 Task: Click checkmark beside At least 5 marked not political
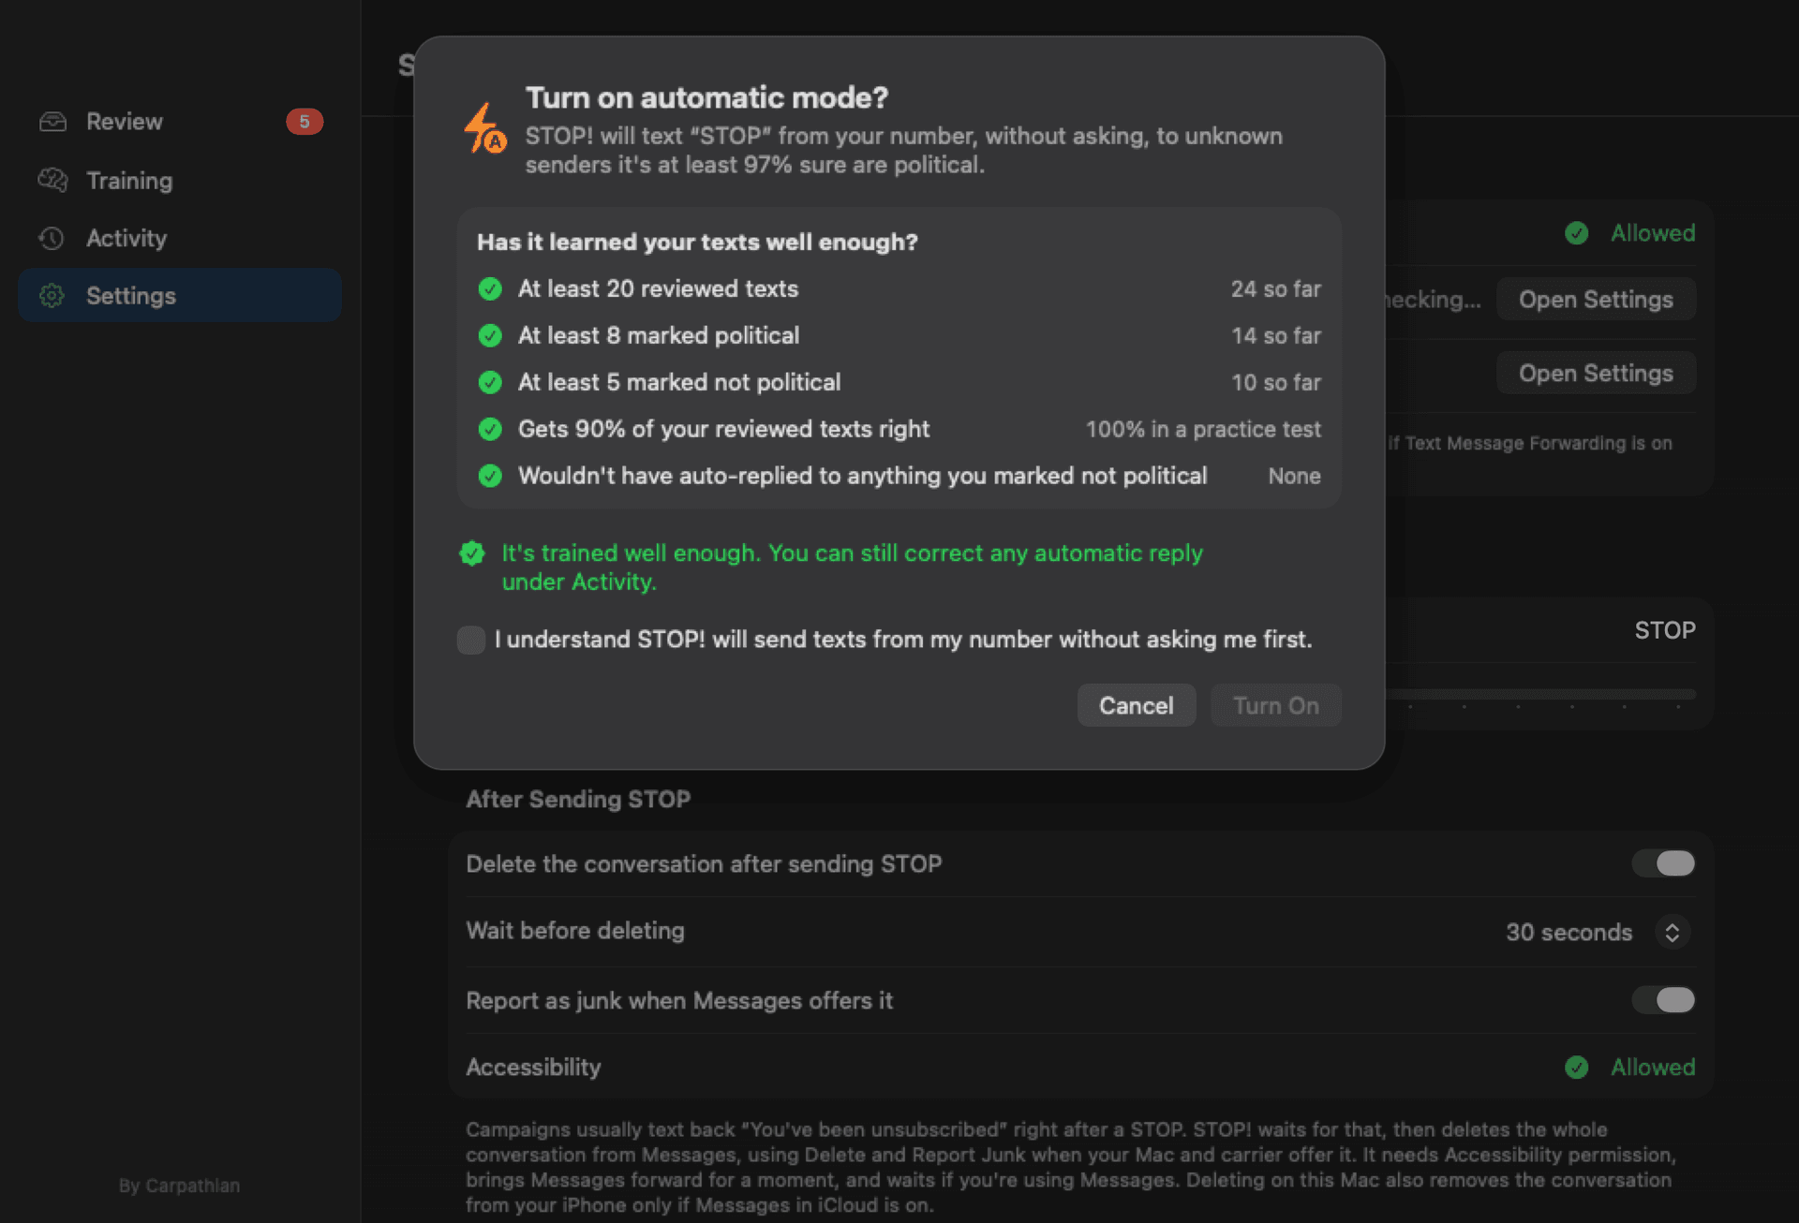point(490,382)
